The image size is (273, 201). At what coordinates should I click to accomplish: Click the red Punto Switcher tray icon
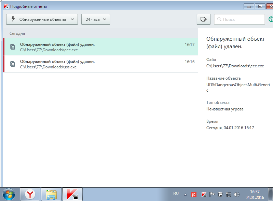194,195
